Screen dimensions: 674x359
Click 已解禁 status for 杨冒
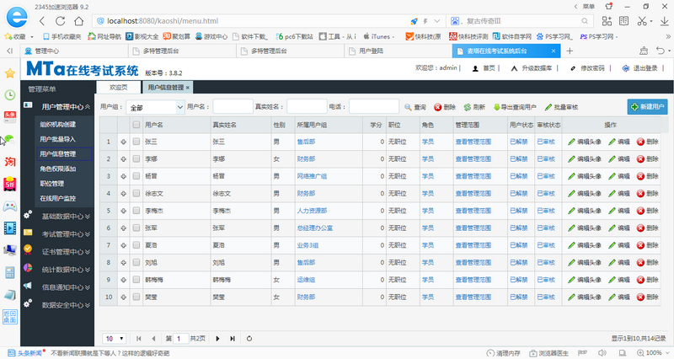[518, 176]
